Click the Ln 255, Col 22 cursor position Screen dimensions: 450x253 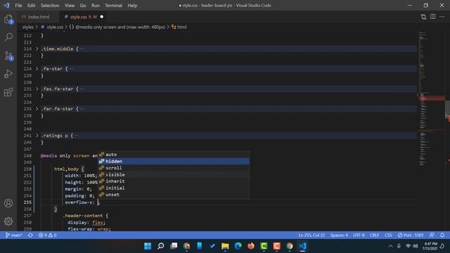tap(311, 235)
